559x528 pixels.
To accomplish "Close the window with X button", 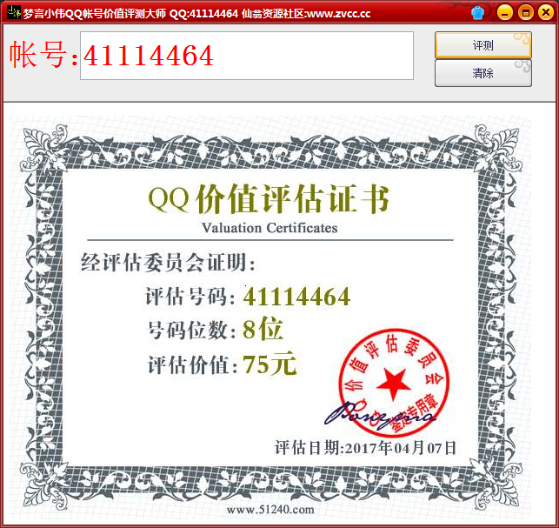I will (x=546, y=13).
